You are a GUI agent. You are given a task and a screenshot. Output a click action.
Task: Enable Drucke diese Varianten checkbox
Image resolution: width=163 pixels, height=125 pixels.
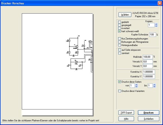[120, 91]
